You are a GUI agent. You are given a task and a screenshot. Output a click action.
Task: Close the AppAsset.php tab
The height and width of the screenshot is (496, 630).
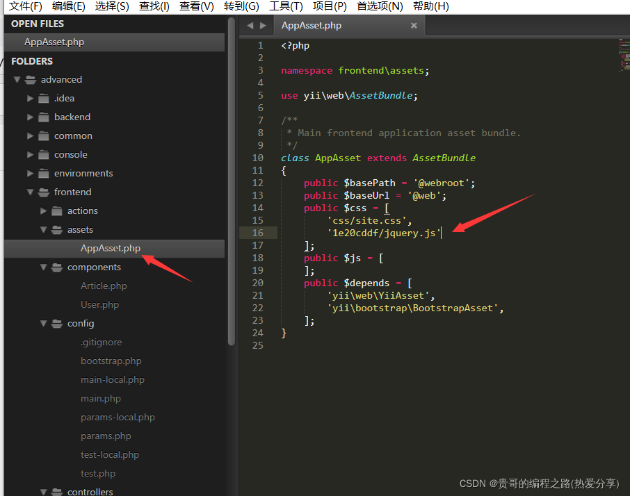414,25
